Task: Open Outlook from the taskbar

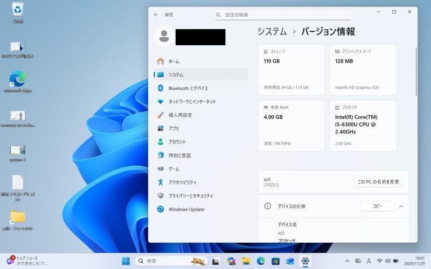Action: 290,261
